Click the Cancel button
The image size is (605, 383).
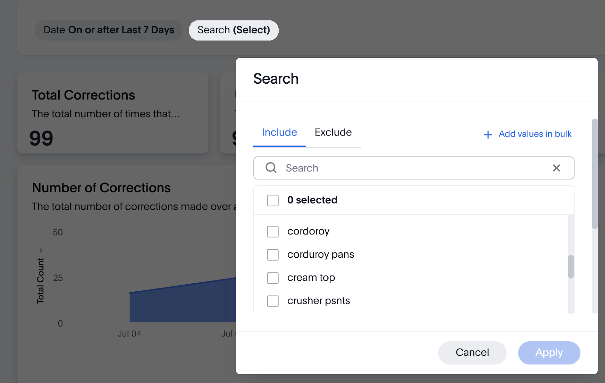point(472,353)
